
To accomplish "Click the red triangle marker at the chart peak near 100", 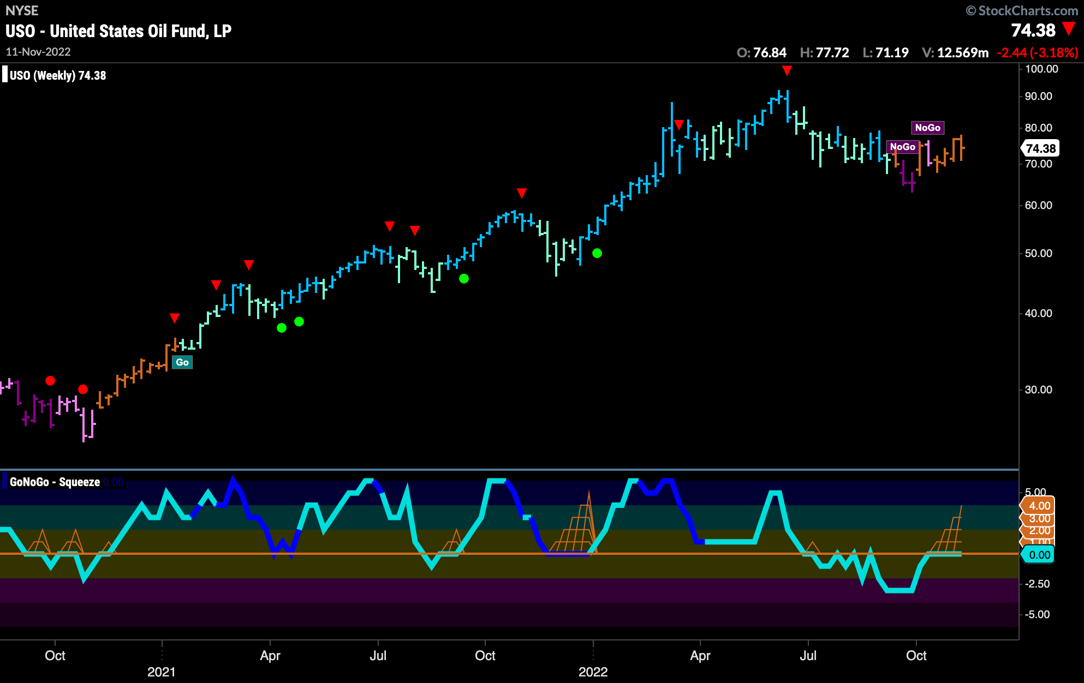I will pos(787,70).
